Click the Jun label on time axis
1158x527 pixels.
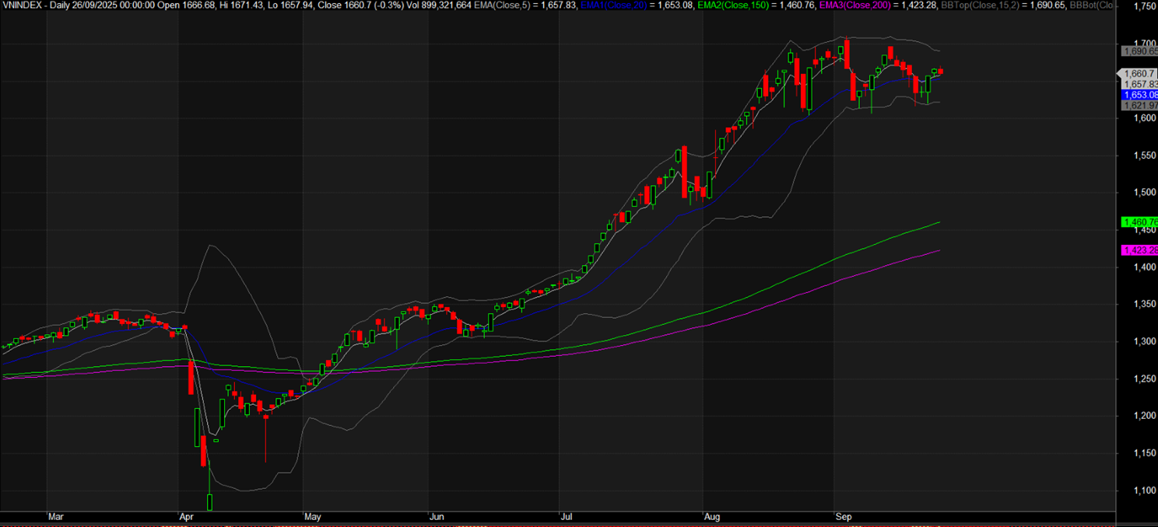pyautogui.click(x=437, y=516)
